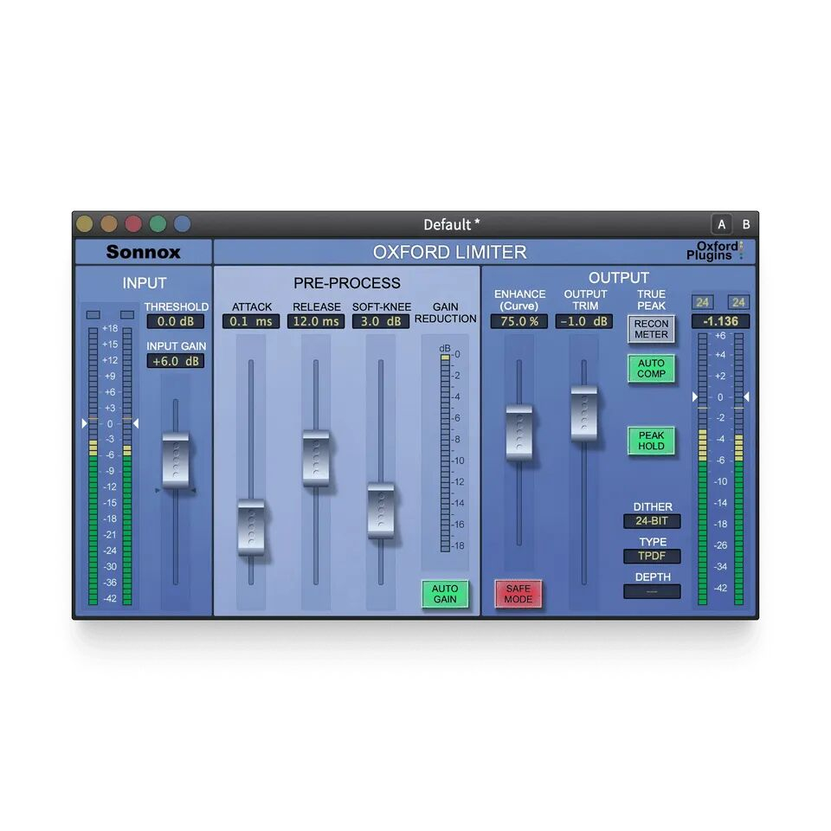Switch to preset slot A
This screenshot has height=831, width=831.
tap(721, 224)
